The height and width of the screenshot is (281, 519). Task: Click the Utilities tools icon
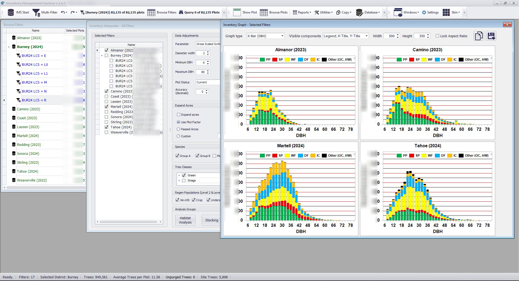316,12
